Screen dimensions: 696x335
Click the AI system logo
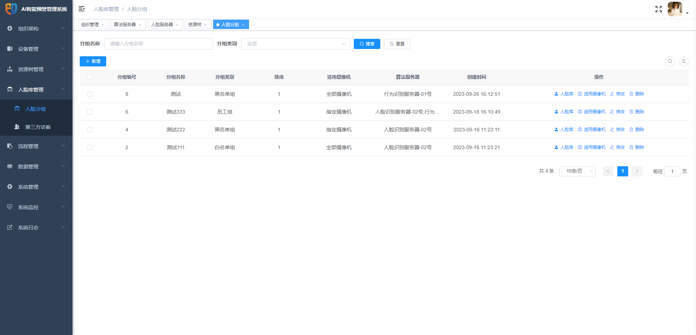[x=11, y=9]
